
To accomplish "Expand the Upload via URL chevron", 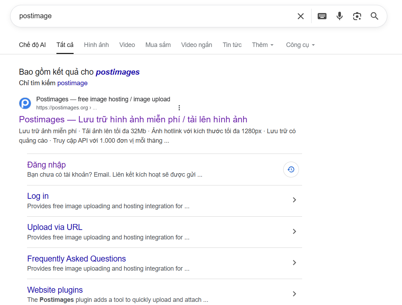I will coord(294,231).
